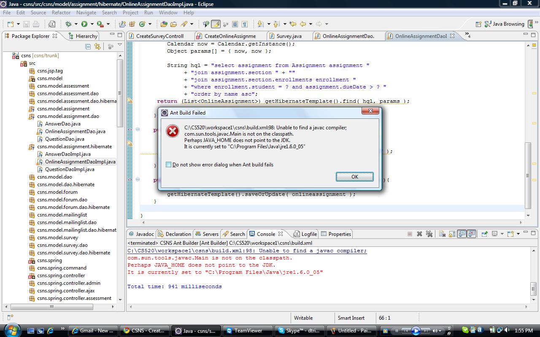Click the Open Type toolbar icon
540x337 pixels.
[x=164, y=24]
